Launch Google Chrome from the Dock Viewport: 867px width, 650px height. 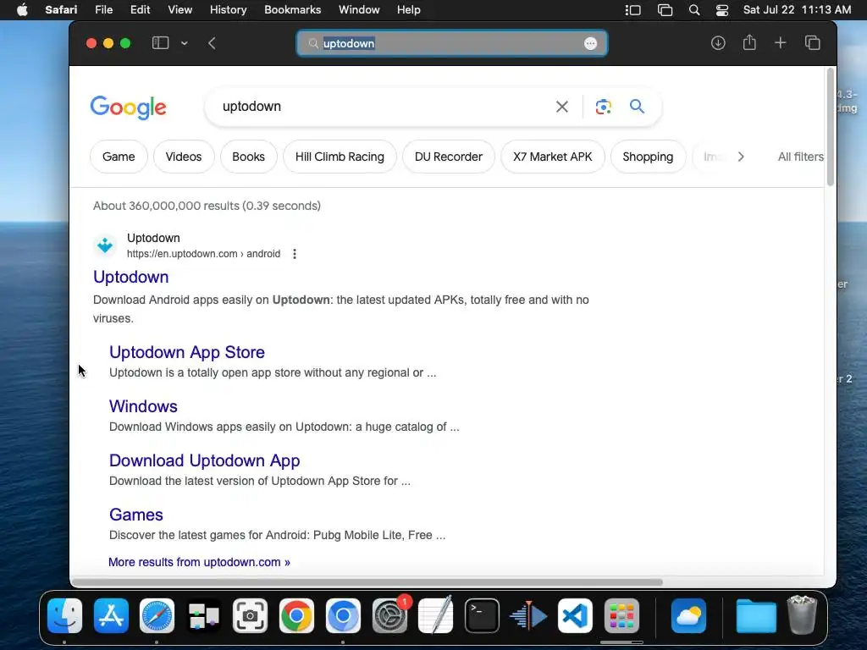[296, 616]
